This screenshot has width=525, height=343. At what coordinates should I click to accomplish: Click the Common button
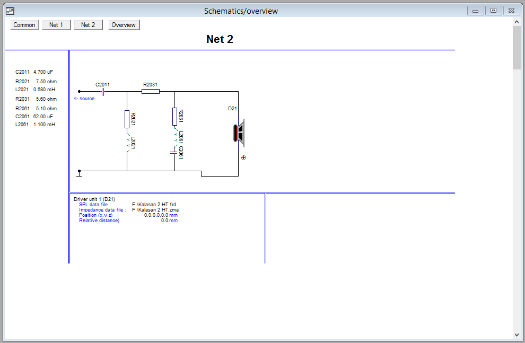tap(24, 25)
